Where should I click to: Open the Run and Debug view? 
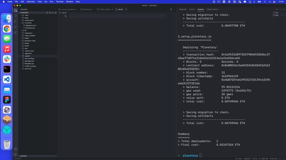[16, 27]
